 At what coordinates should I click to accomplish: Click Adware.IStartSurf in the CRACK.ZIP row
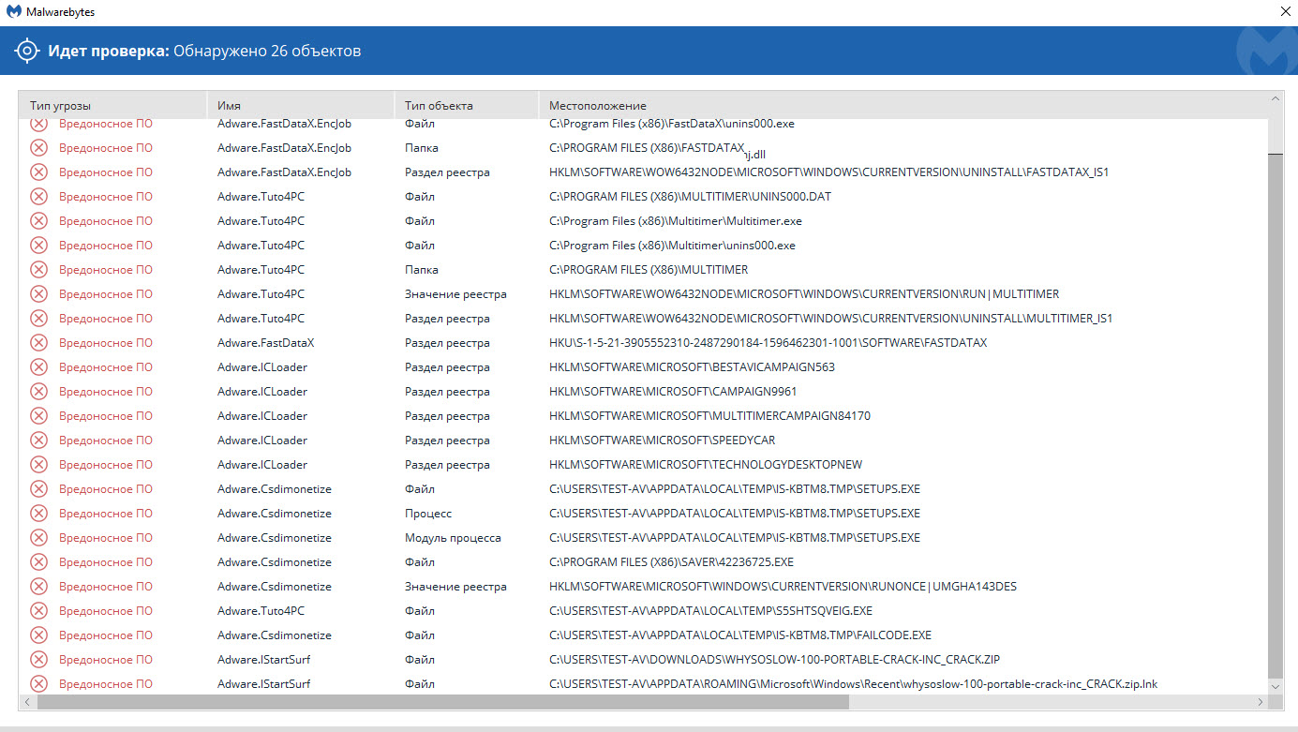(x=263, y=660)
